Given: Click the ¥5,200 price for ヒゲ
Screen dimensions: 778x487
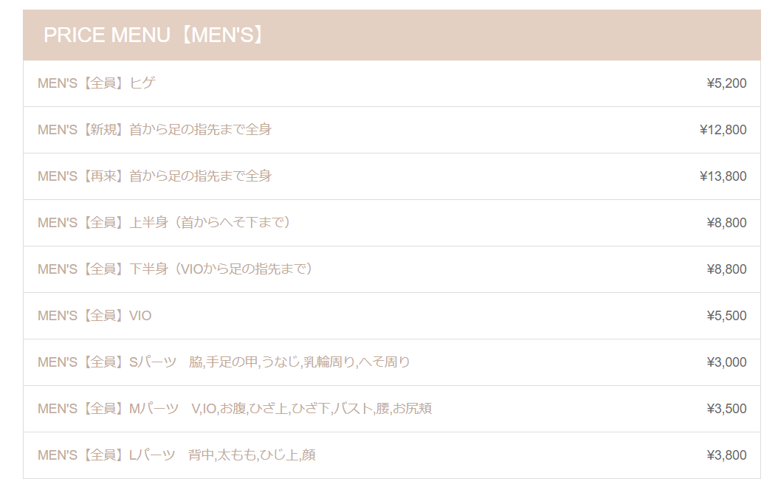Looking at the screenshot, I should pyautogui.click(x=726, y=83).
